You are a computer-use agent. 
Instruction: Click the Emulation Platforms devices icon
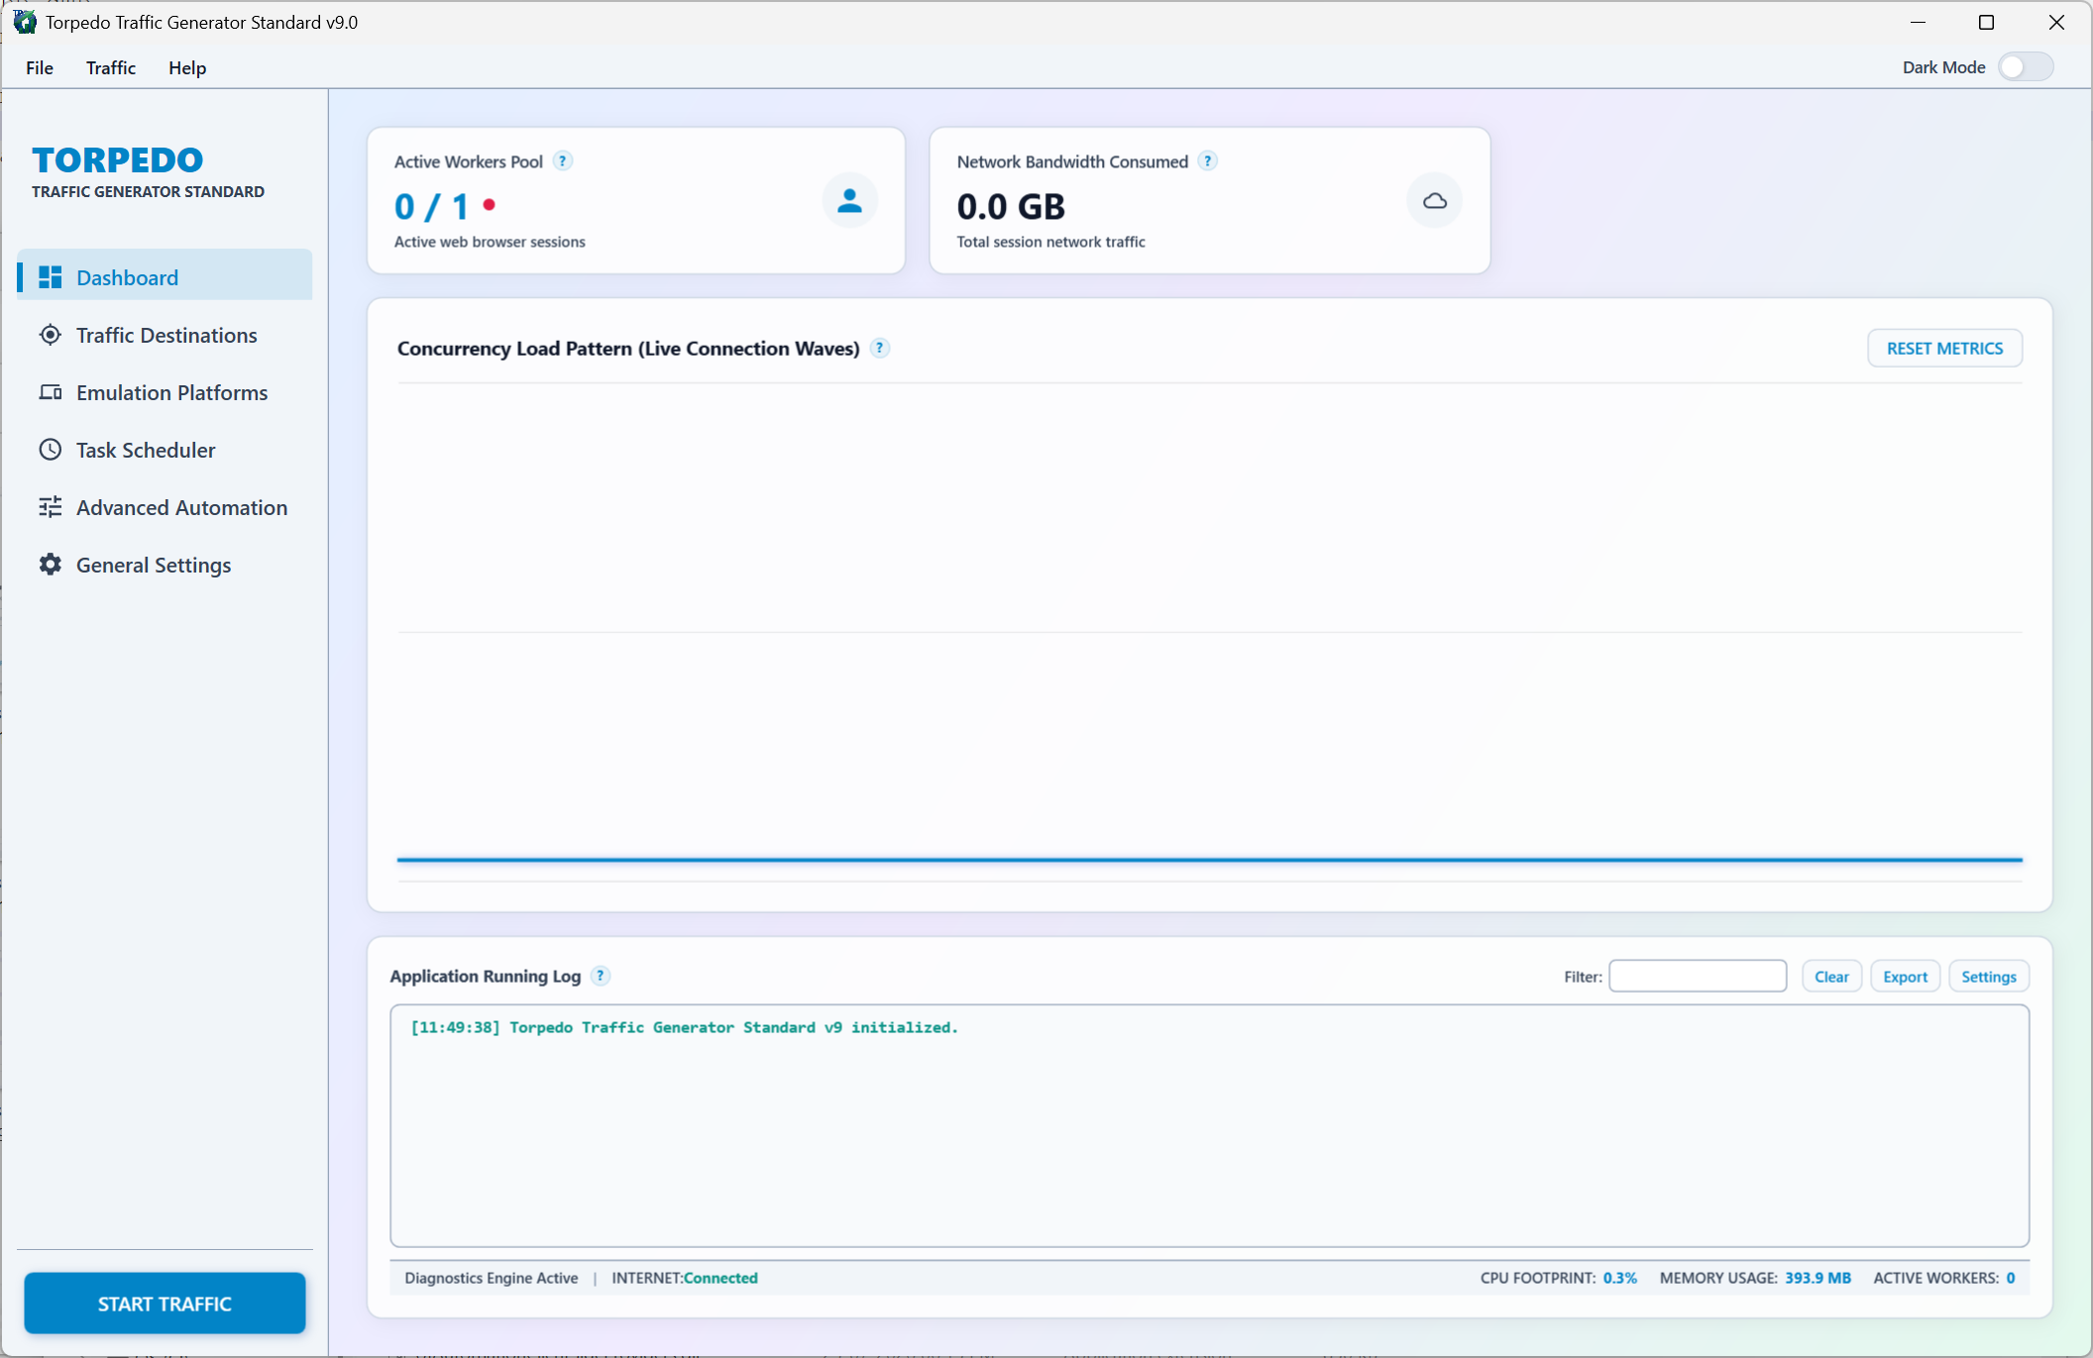coord(50,392)
